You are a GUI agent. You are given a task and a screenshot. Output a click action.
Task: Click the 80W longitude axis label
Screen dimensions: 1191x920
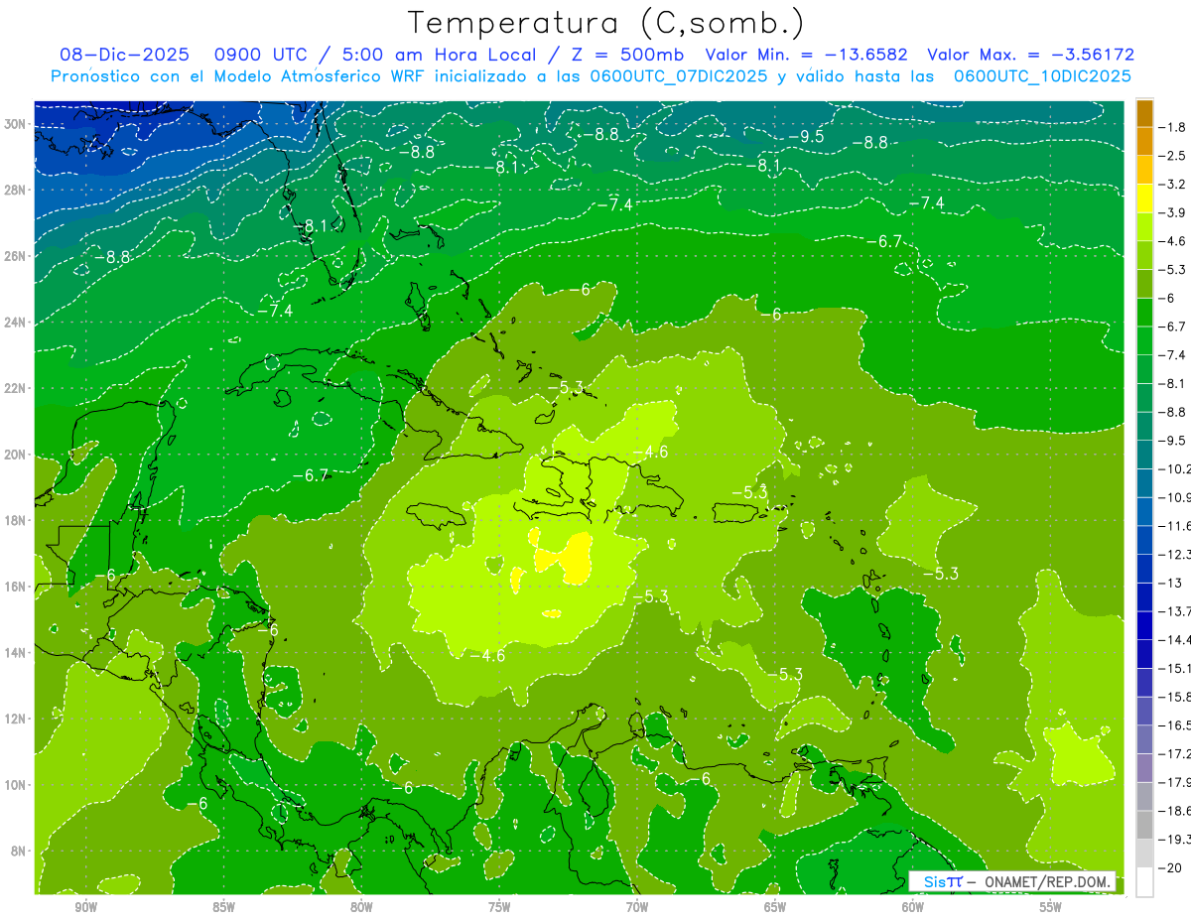pyautogui.click(x=361, y=907)
